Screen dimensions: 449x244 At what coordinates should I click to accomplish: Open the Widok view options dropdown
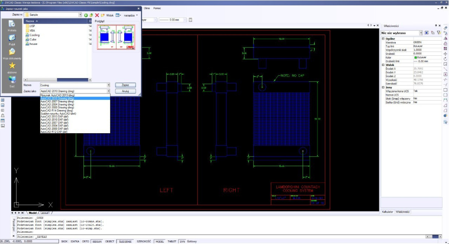(118, 15)
